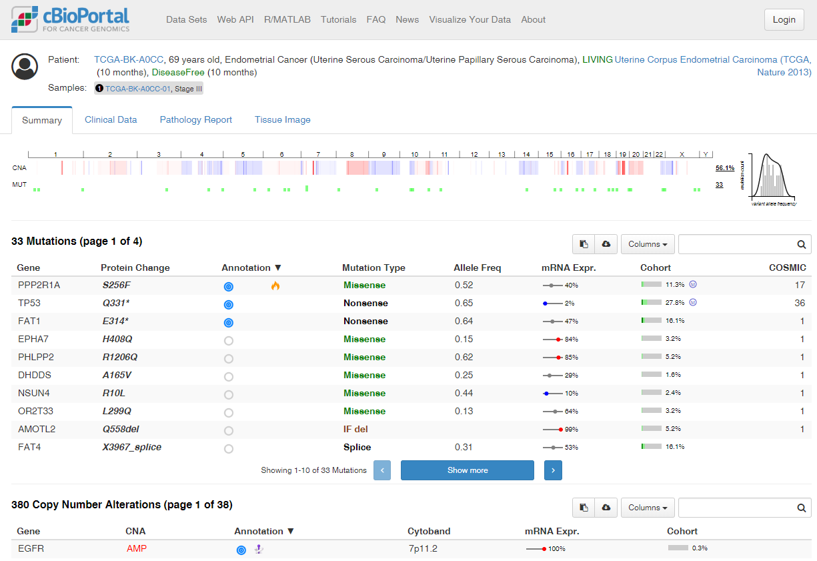The image size is (817, 561).
Task: Copy the mutations table to clipboard
Action: click(584, 244)
